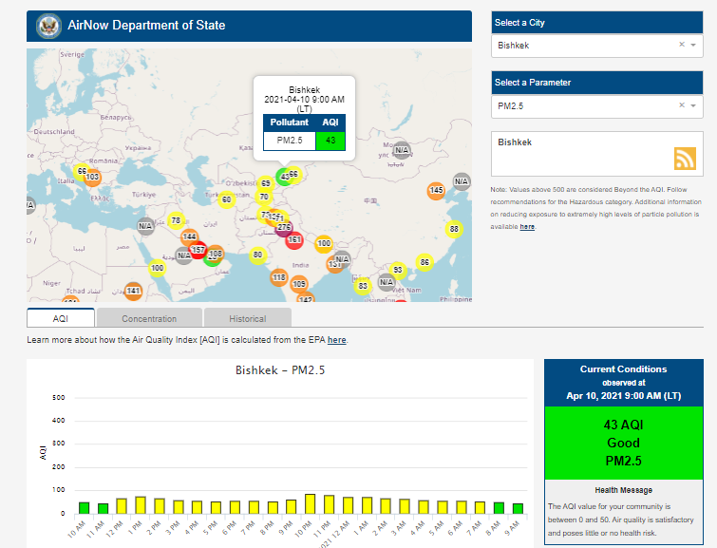Clear the selected Bishkek city
The width and height of the screenshot is (717, 548).
pos(681,45)
